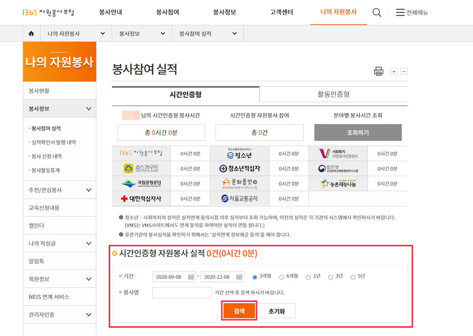This screenshot has width=473, height=336.
Task: Select the 5년 period radio button
Action: (353, 277)
